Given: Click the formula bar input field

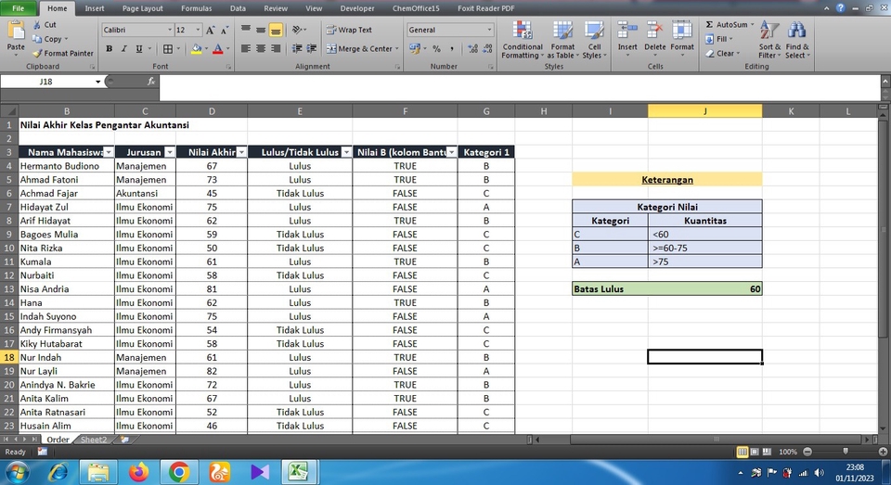Looking at the screenshot, I should click(x=520, y=87).
